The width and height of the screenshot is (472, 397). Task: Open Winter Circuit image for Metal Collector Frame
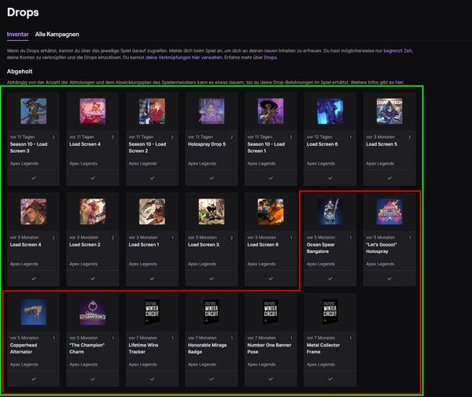click(330, 312)
